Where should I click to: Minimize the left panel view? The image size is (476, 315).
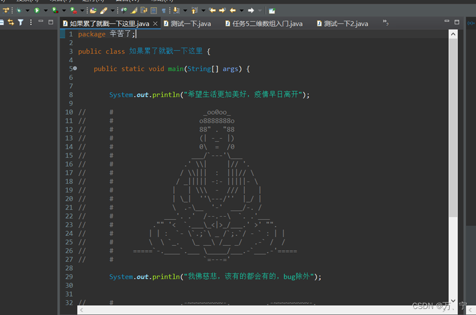[x=41, y=21]
